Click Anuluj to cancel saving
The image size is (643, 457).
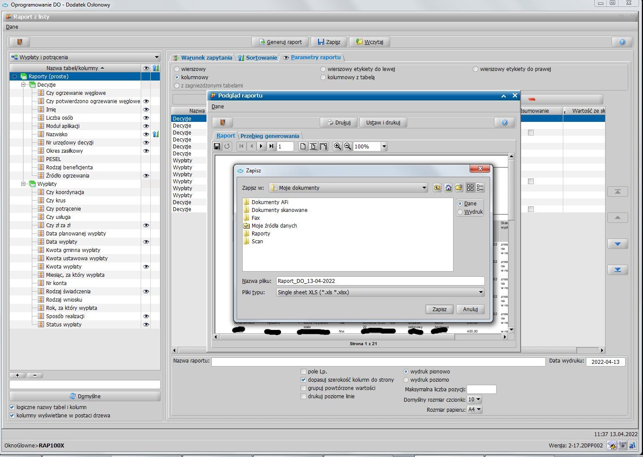tap(470, 309)
